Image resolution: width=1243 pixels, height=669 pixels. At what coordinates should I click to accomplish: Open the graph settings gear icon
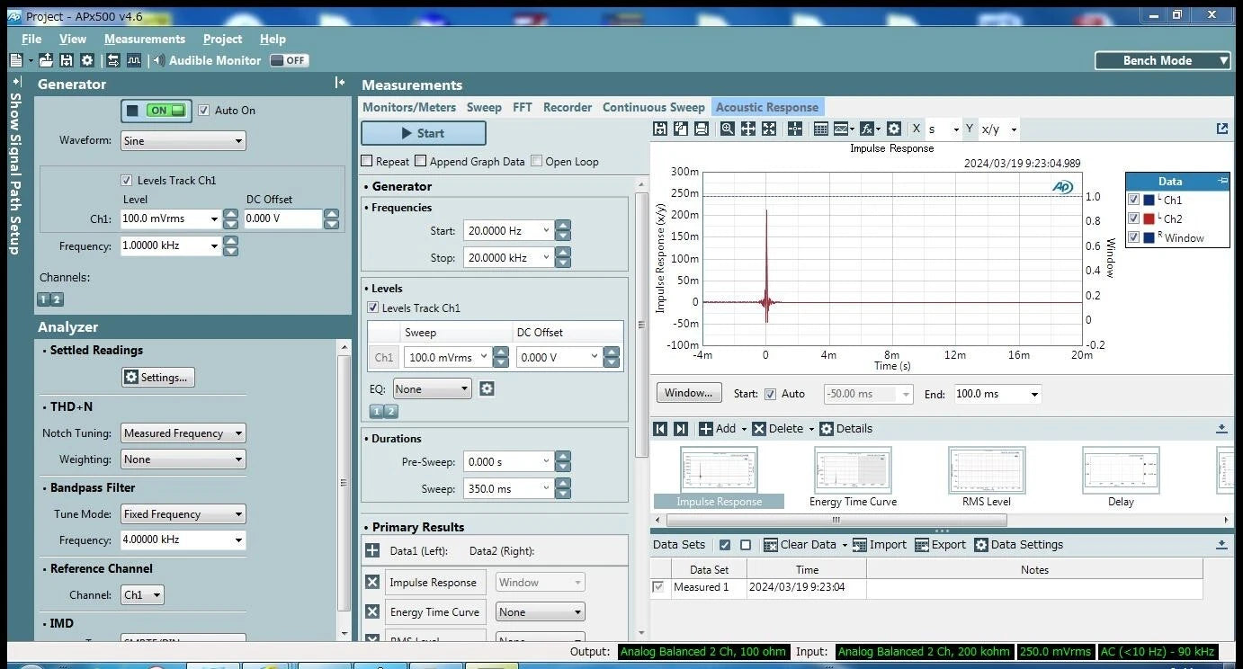pos(894,129)
